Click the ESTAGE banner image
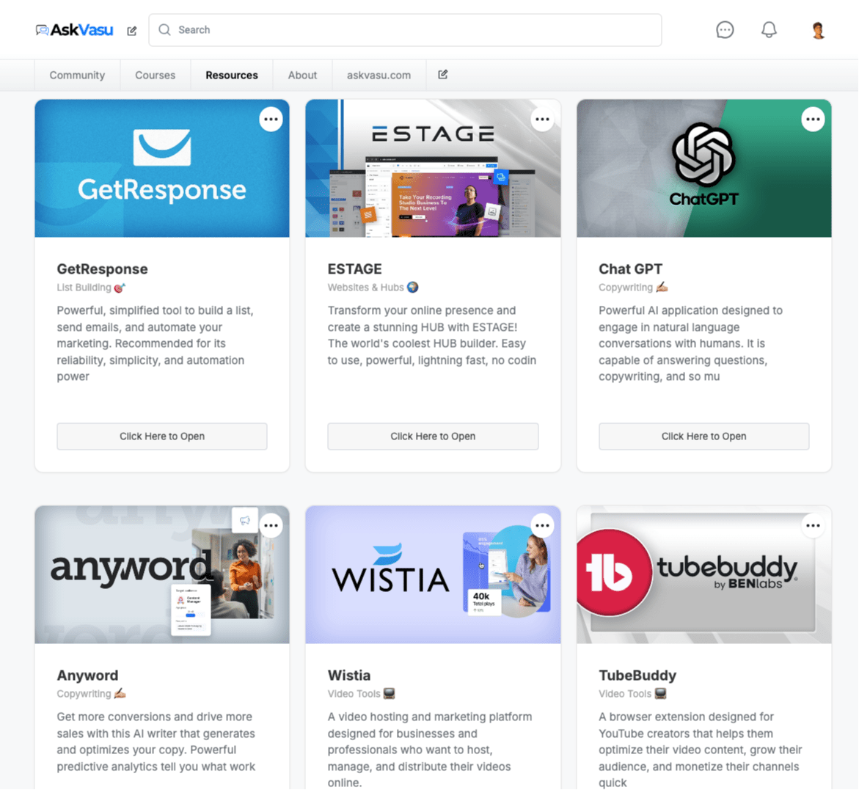Viewport: 859px width, 790px height. point(433,168)
